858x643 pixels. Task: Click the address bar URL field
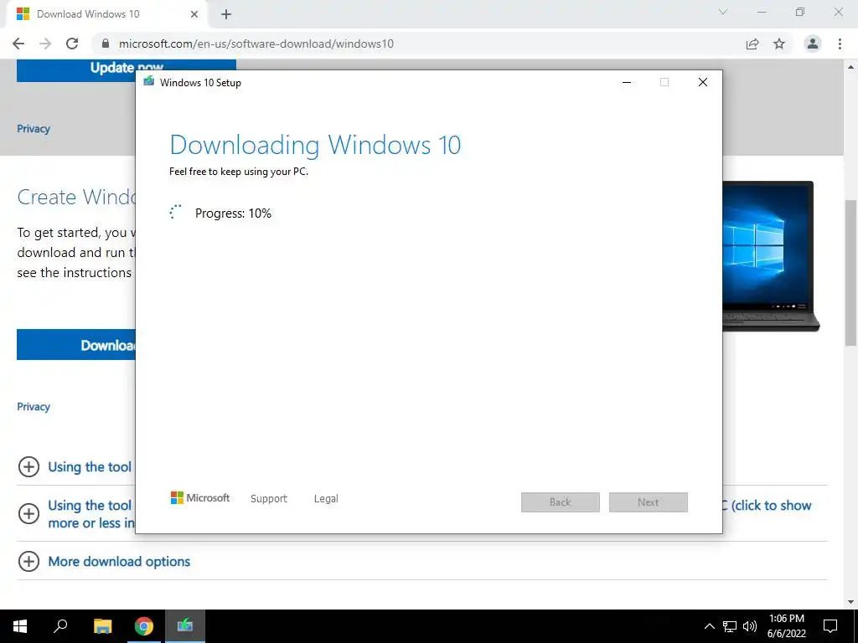coord(419,44)
